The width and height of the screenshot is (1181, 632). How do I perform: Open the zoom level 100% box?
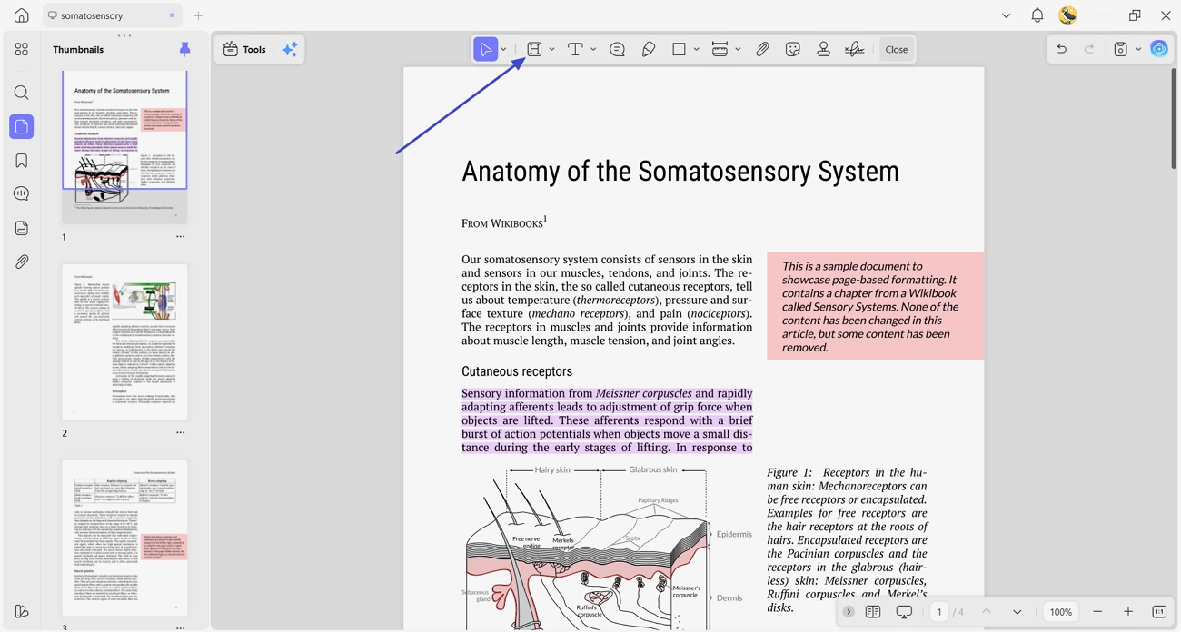(1061, 612)
